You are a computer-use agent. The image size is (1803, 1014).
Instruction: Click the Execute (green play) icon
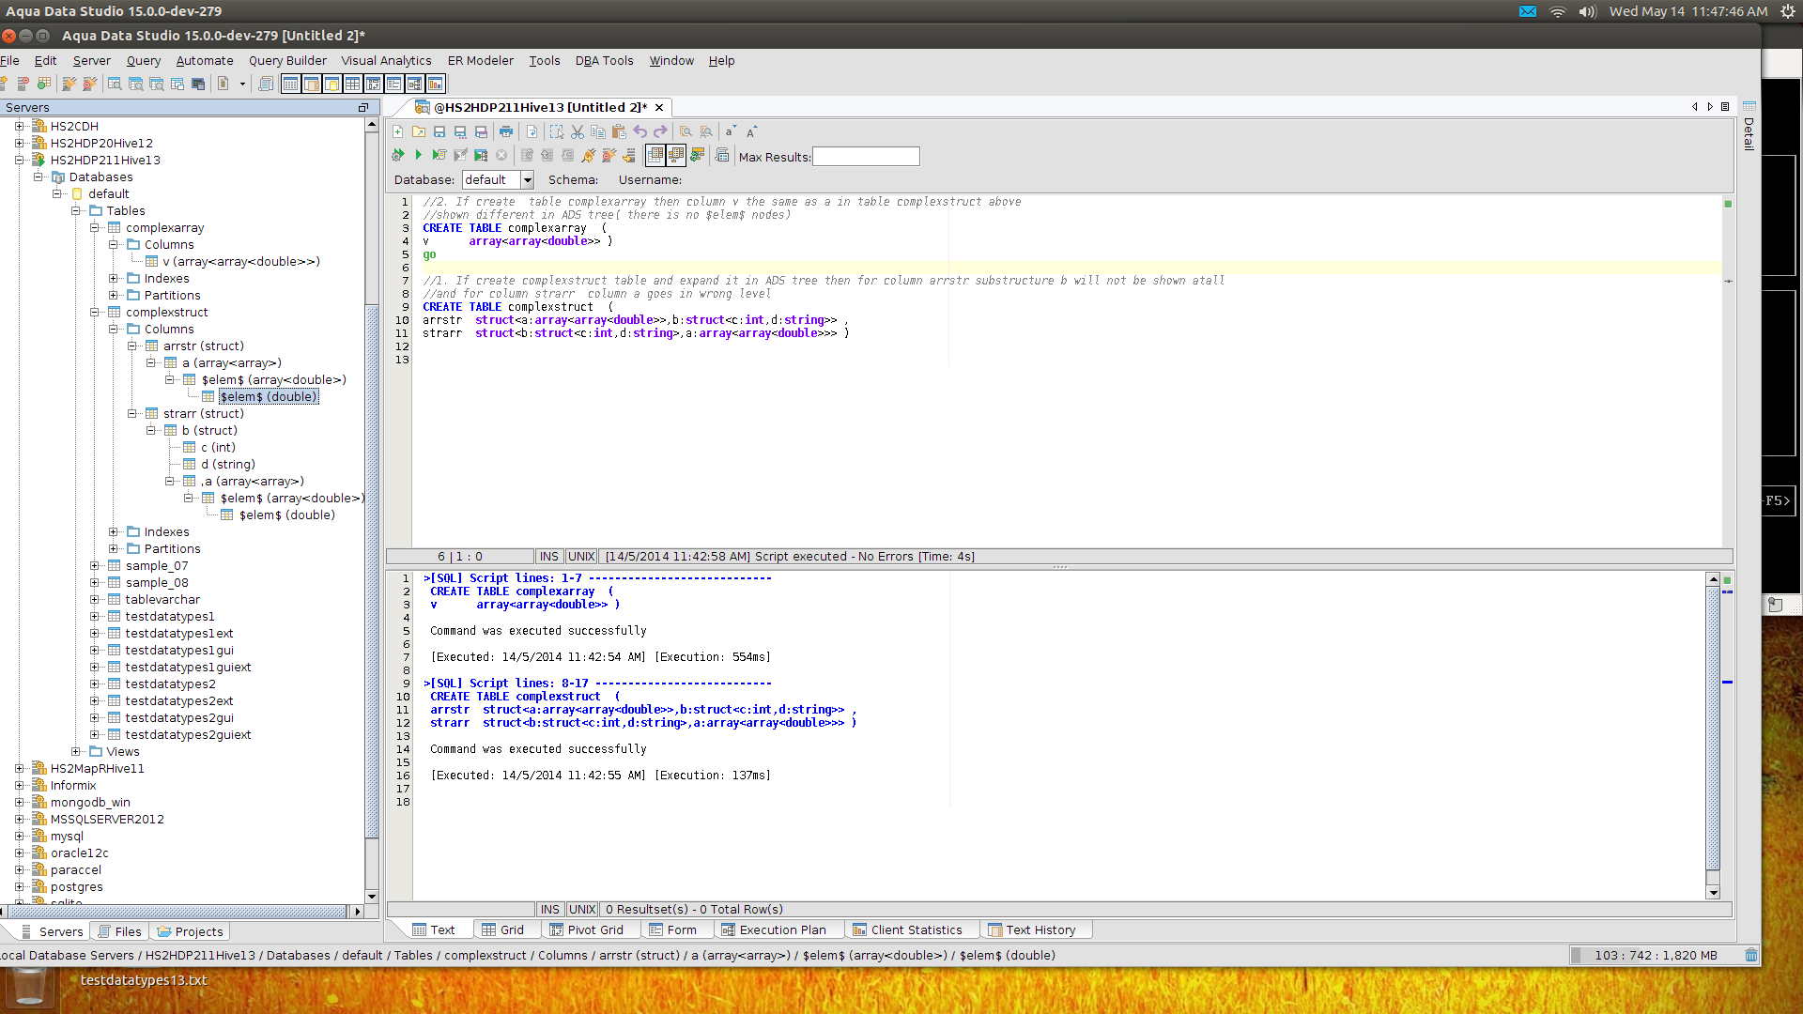click(419, 155)
